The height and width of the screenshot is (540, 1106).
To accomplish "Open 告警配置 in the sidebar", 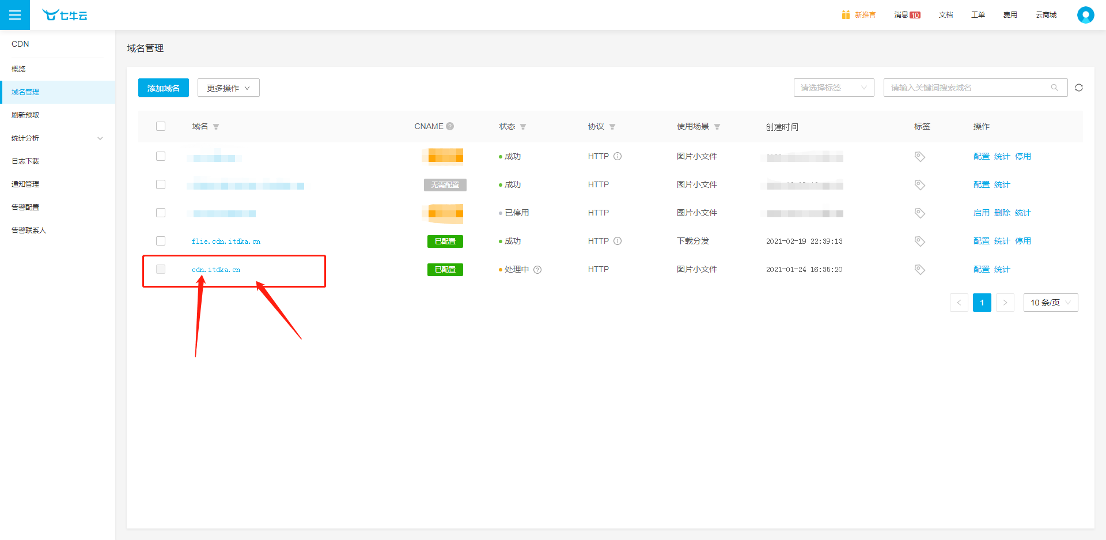I will pyautogui.click(x=58, y=207).
